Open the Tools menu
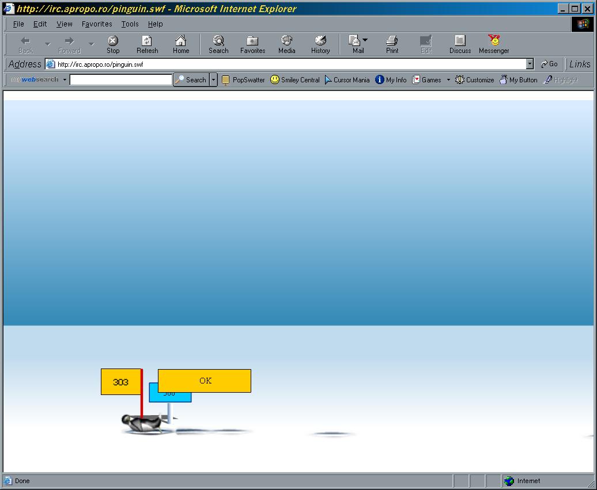This screenshot has height=490, width=597. 130,24
